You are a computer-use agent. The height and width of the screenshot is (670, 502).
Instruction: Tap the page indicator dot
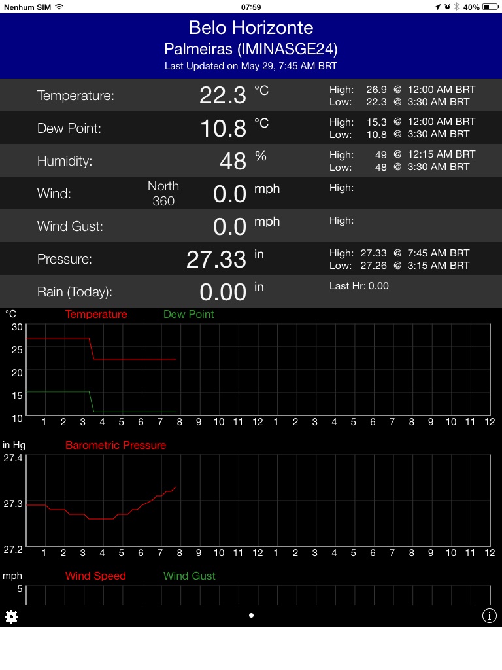(251, 615)
